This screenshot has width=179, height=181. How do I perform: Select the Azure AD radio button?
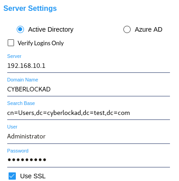click(x=127, y=29)
